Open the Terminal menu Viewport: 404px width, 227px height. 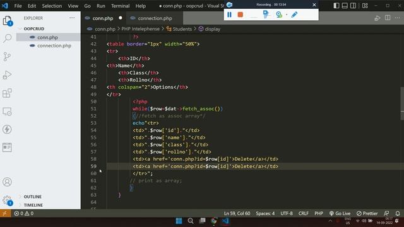pos(121,6)
